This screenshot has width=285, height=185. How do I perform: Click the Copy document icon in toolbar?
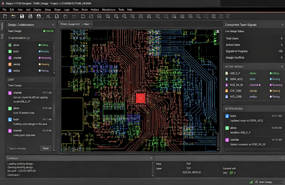57,17
